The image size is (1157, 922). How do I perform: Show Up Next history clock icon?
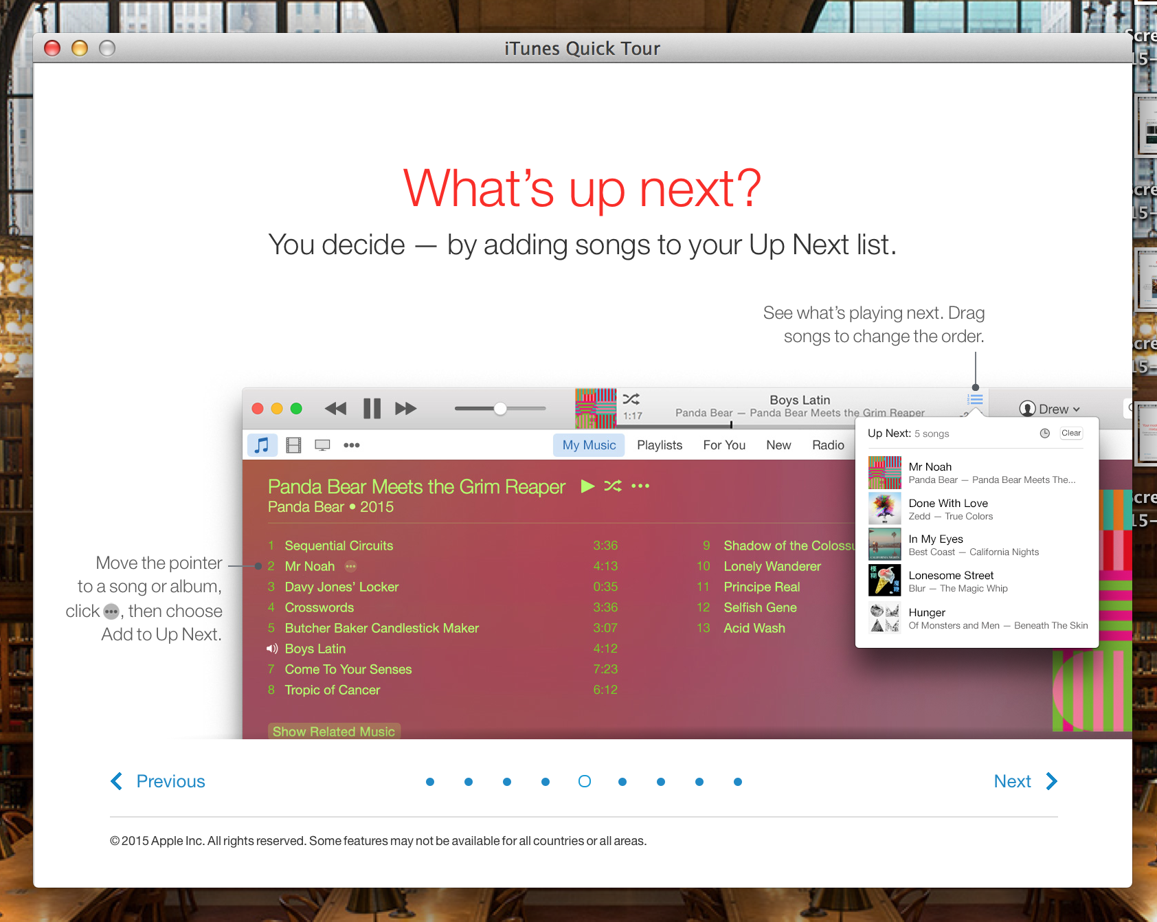coord(1044,433)
